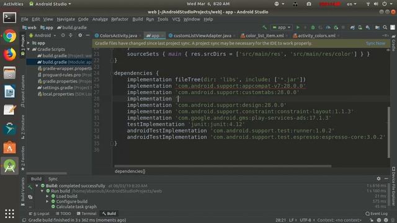Toggle the Favorites tool window side tab
The image size is (397, 223).
23,159
